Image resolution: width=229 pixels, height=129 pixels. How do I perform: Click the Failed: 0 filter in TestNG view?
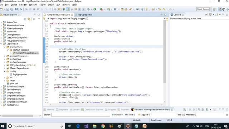(130, 115)
